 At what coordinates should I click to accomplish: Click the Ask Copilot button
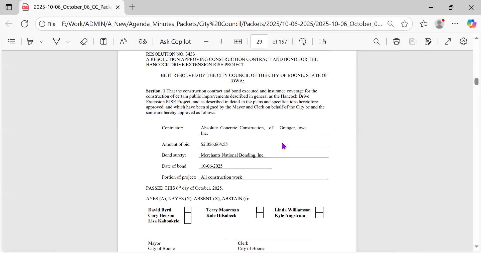click(175, 42)
